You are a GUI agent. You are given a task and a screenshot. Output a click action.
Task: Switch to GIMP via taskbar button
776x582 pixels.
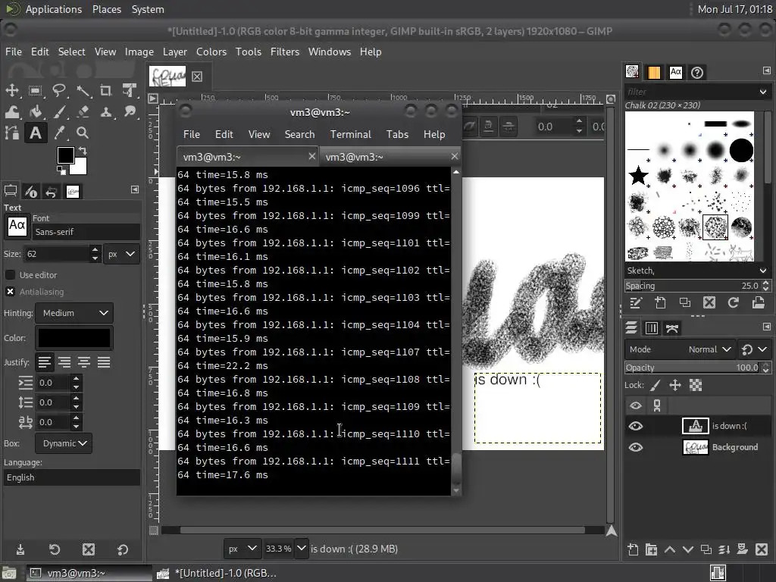click(217, 573)
